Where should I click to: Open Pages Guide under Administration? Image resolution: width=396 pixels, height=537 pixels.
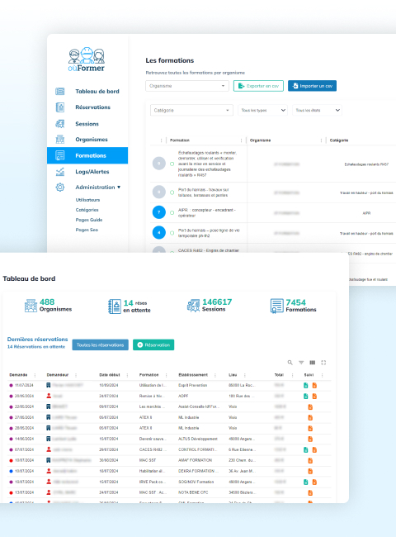coord(89,220)
